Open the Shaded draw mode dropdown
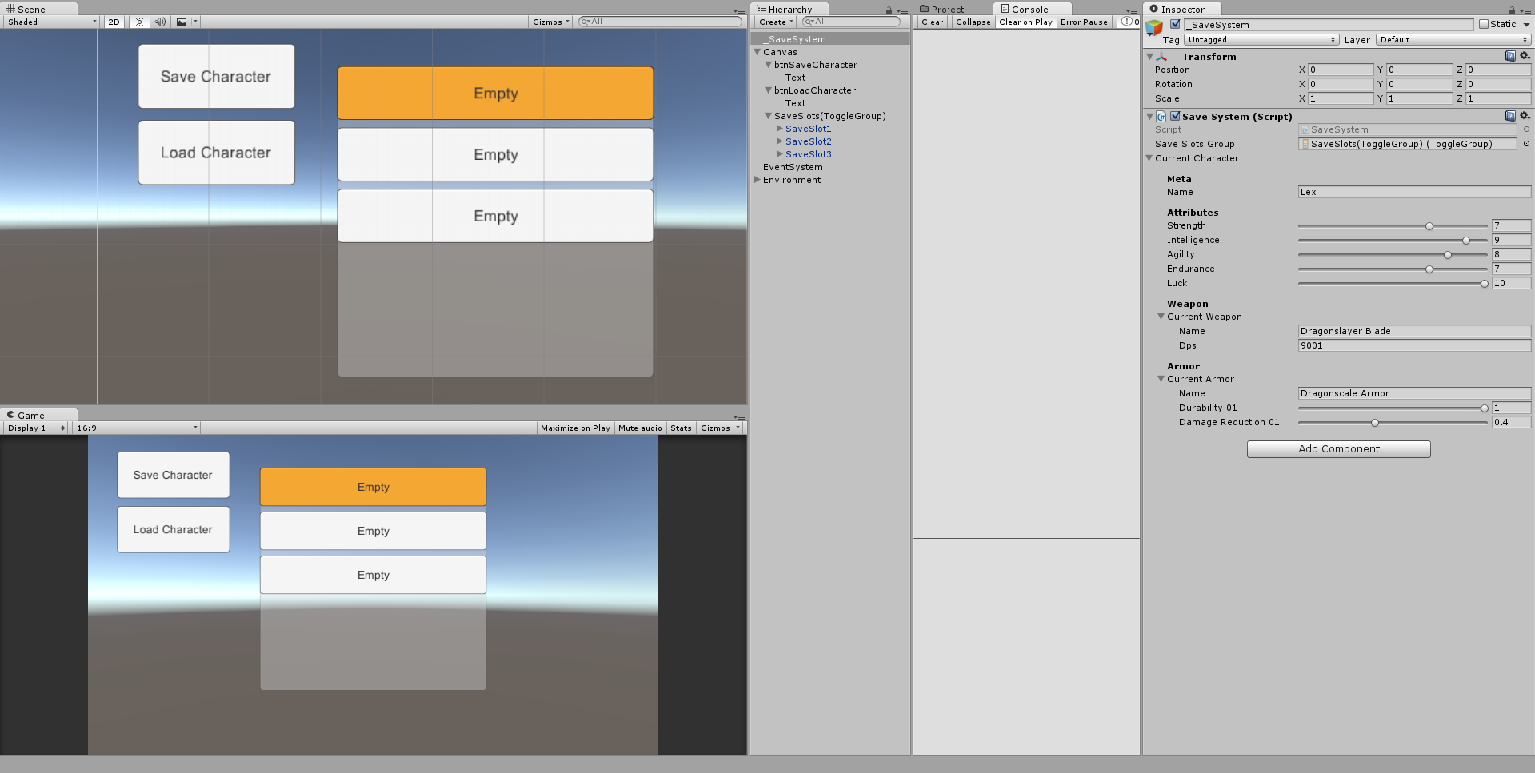 pyautogui.click(x=52, y=22)
